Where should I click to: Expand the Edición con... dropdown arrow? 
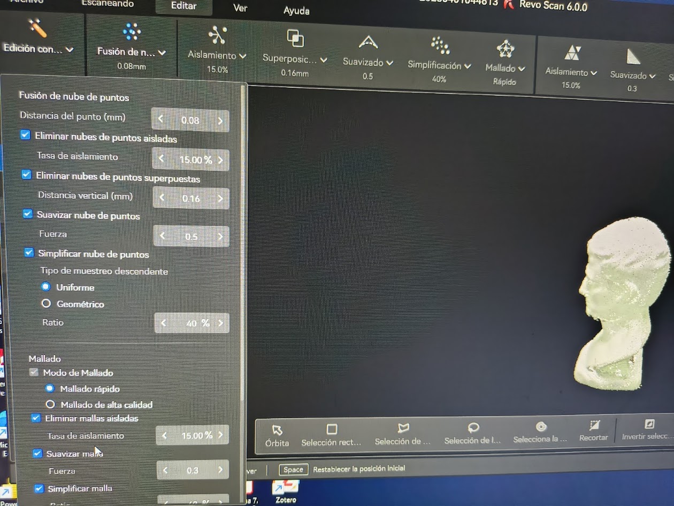point(70,49)
